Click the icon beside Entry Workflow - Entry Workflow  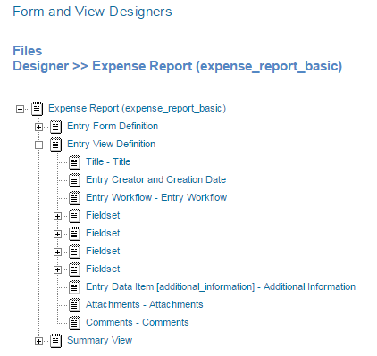pyautogui.click(x=74, y=198)
